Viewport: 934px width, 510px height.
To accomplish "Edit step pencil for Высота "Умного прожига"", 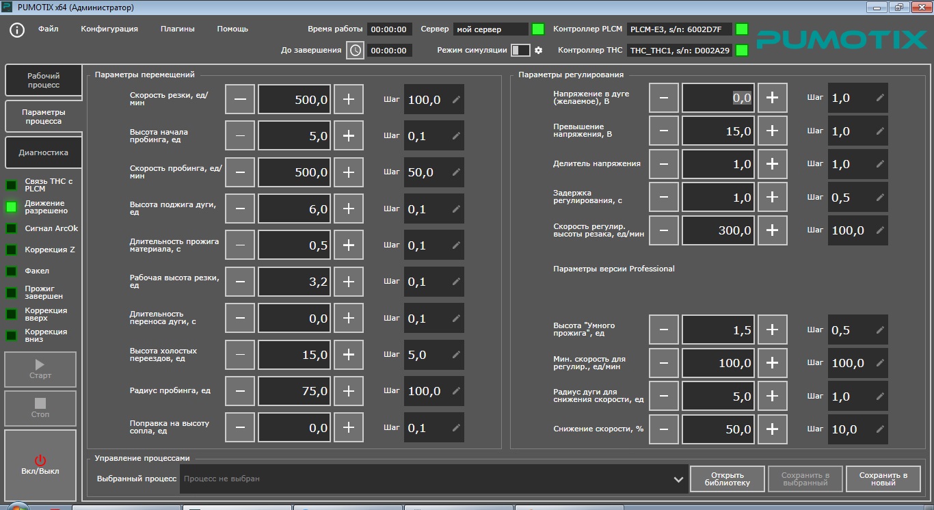I will click(x=880, y=330).
